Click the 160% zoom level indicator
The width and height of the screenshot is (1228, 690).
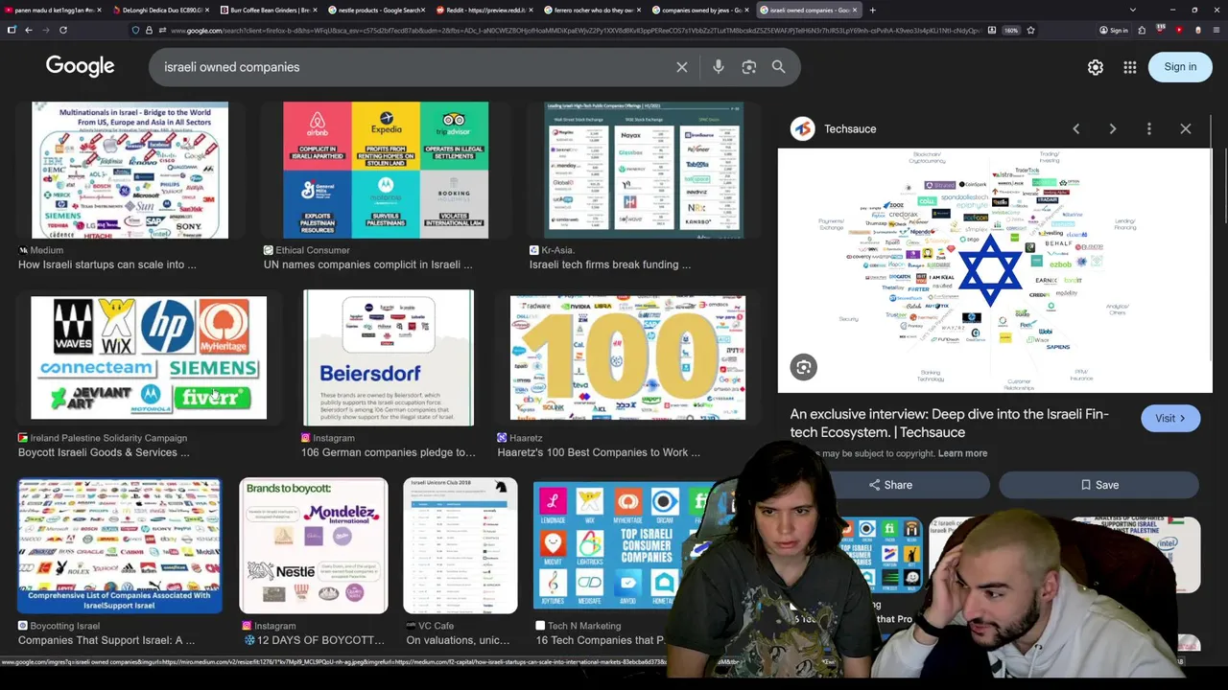coord(1011,30)
